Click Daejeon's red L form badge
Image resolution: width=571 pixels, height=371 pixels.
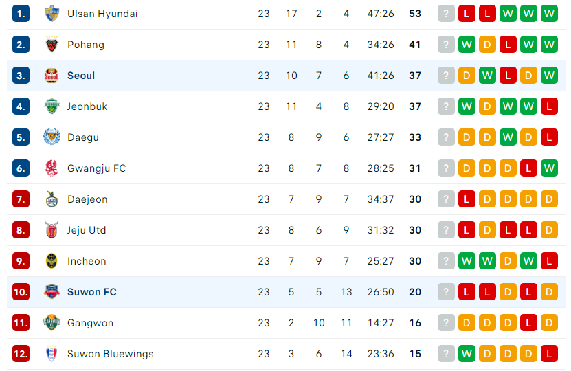pos(467,199)
